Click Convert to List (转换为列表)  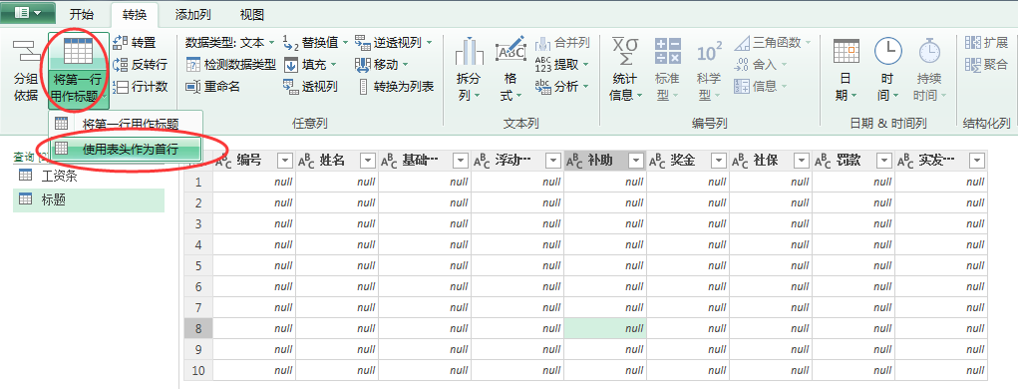tap(396, 86)
